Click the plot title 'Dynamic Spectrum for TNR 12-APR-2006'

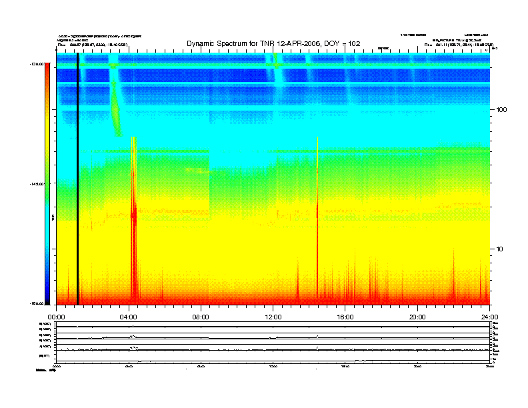click(x=273, y=44)
